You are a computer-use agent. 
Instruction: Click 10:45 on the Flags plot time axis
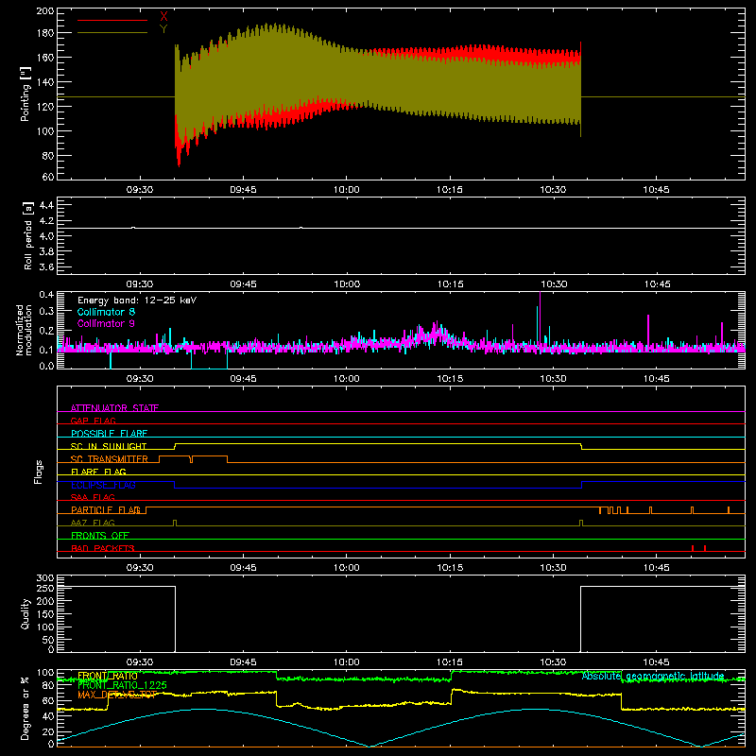pos(656,568)
